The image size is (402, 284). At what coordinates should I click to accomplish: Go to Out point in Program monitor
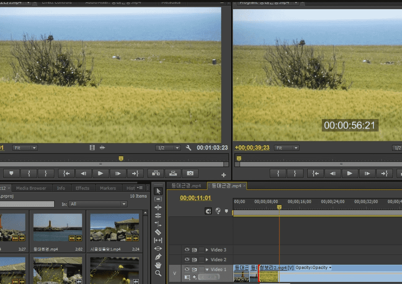tap(384, 174)
